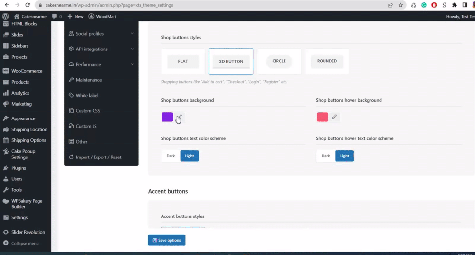The image size is (475, 255).
Task: Choose the CIRCLE shop button style
Action: (279, 61)
